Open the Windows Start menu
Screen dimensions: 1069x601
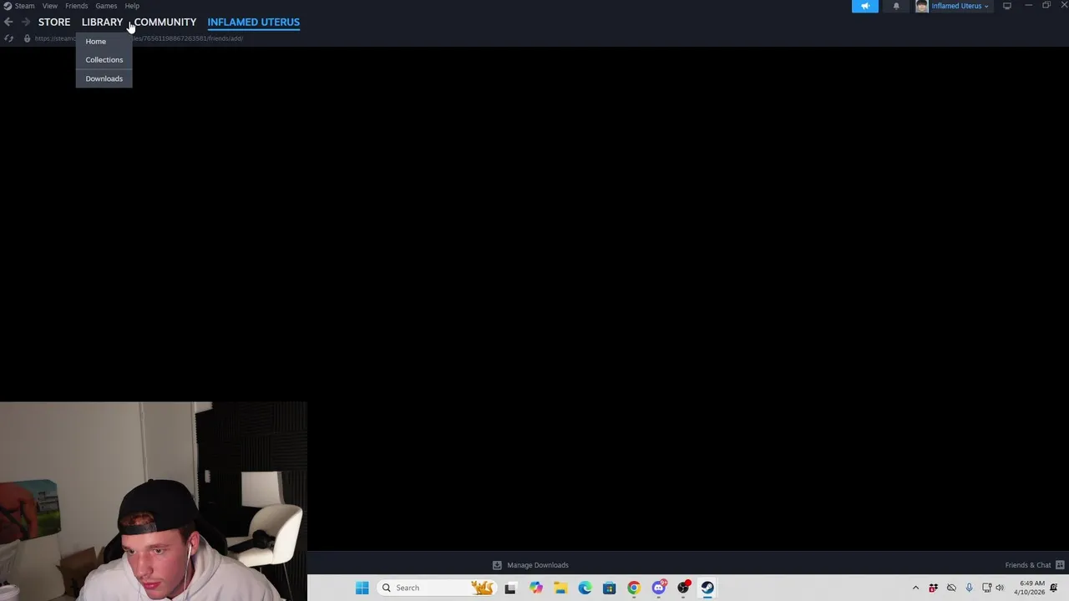362,588
